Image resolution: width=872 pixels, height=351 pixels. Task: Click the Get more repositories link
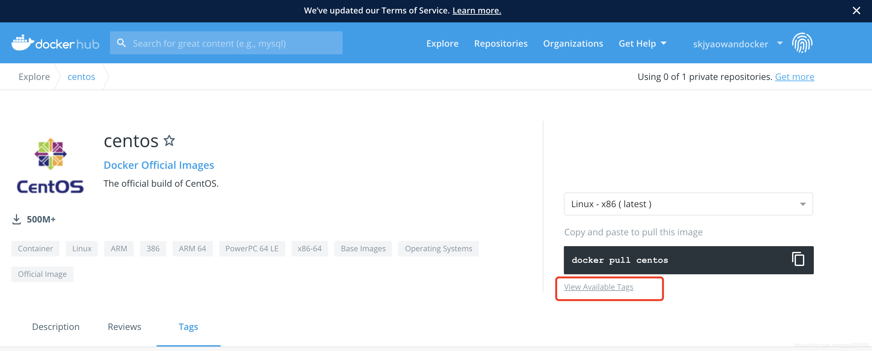pos(794,77)
